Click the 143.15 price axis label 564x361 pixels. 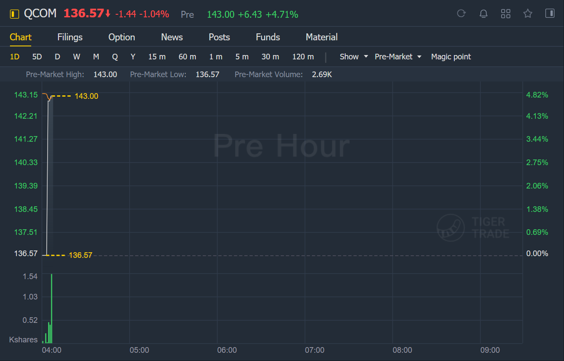click(26, 95)
